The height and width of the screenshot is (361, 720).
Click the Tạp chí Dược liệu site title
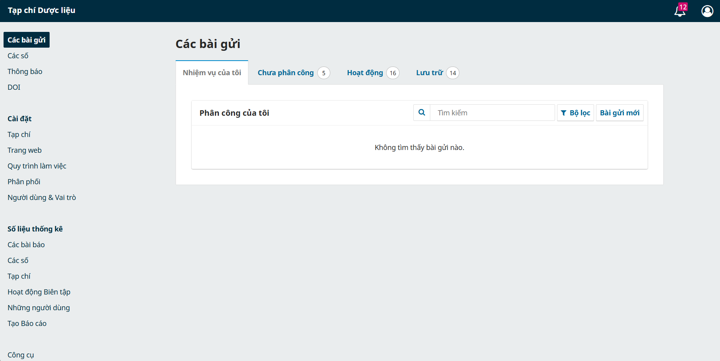pos(41,11)
